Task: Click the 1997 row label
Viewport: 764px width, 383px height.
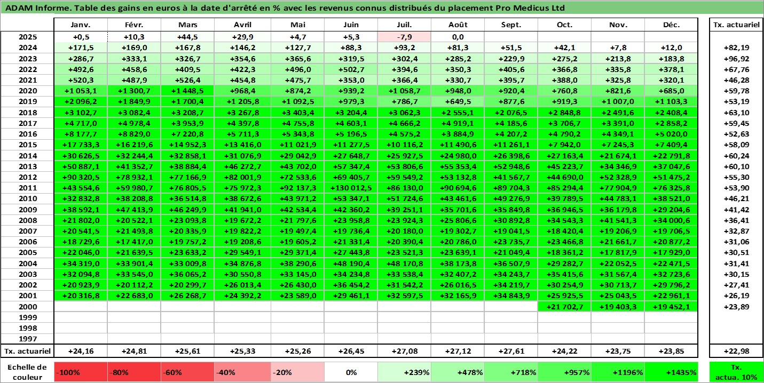Action: 27,339
